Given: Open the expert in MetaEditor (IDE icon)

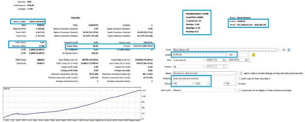Looking at the screenshot, I should 284,50.
